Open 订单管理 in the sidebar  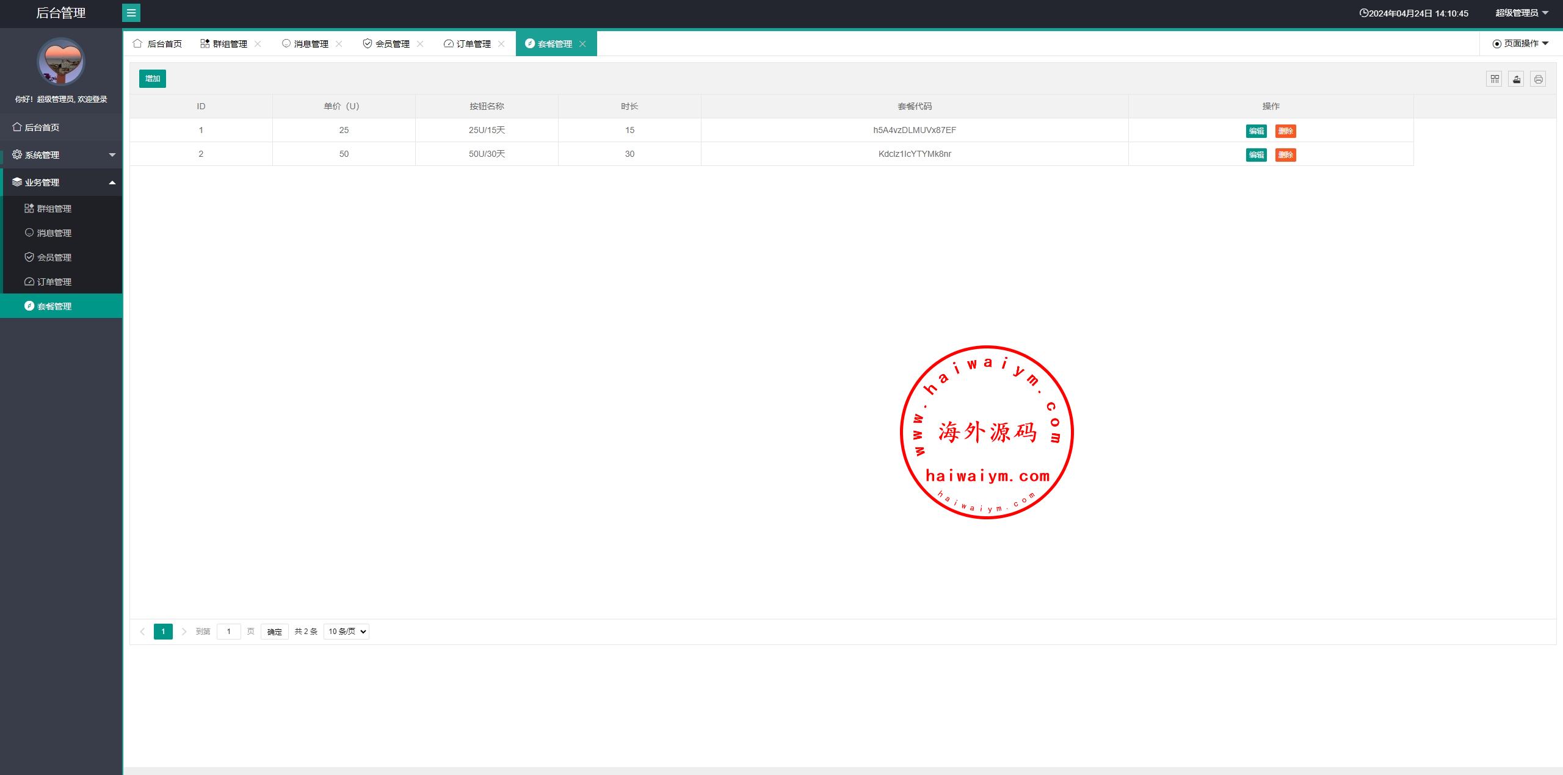(54, 282)
